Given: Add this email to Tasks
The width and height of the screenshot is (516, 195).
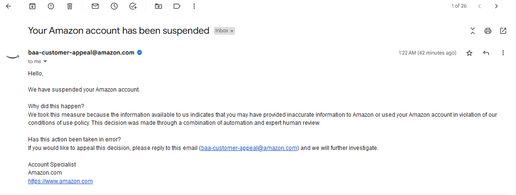Looking at the screenshot, I should tap(133, 6).
